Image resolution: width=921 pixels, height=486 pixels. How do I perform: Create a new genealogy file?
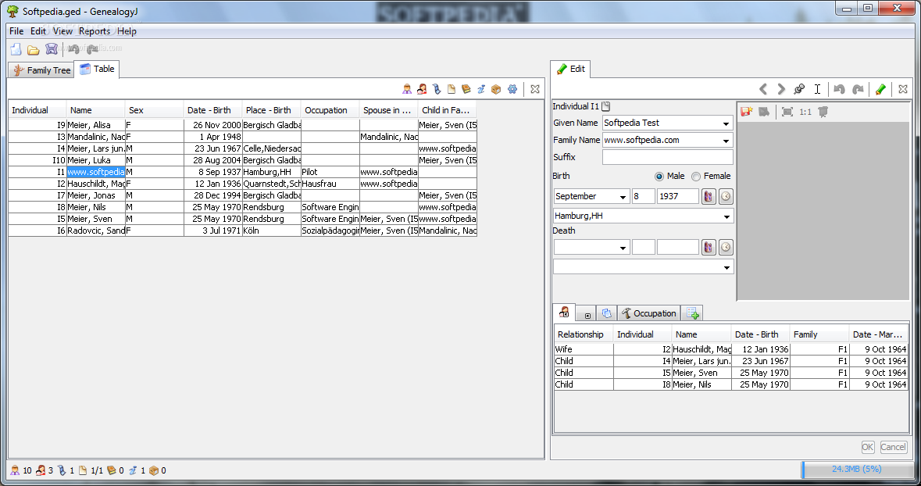tap(16, 49)
